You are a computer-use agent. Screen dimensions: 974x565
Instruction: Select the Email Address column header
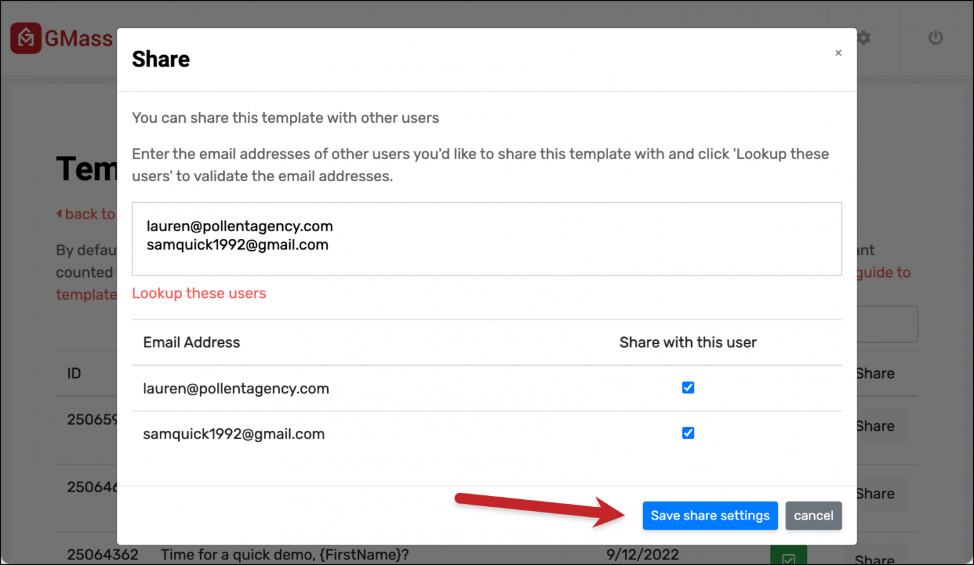(x=191, y=342)
